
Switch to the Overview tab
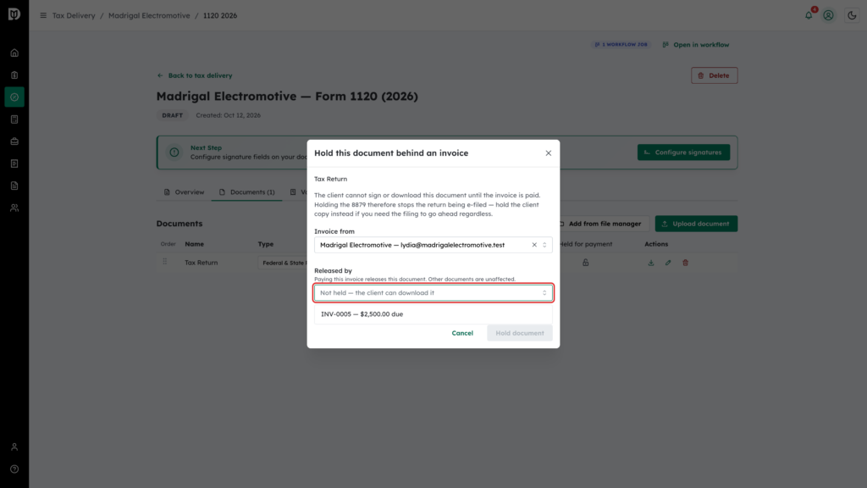coord(184,192)
